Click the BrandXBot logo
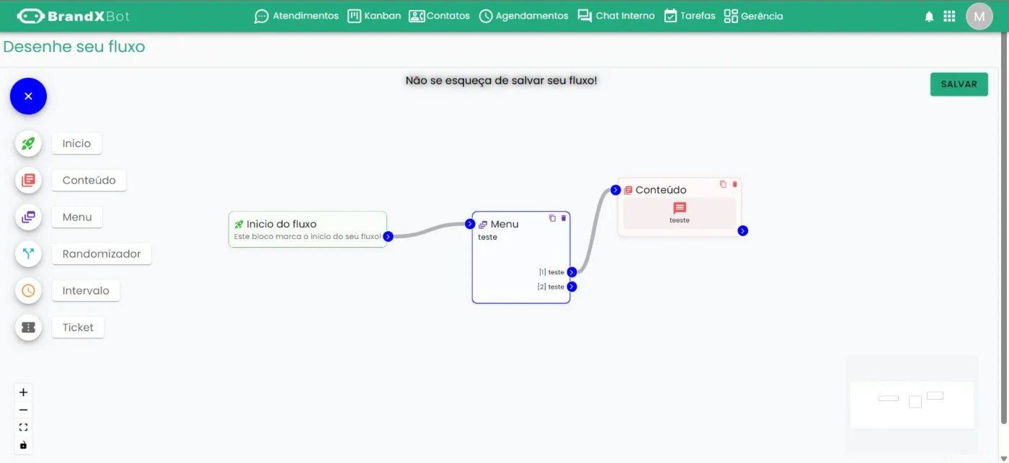Image resolution: width=1009 pixels, height=463 pixels. click(74, 16)
